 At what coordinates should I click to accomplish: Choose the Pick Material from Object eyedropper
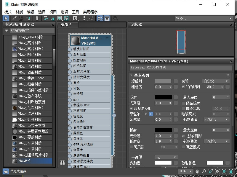pos(15,19)
